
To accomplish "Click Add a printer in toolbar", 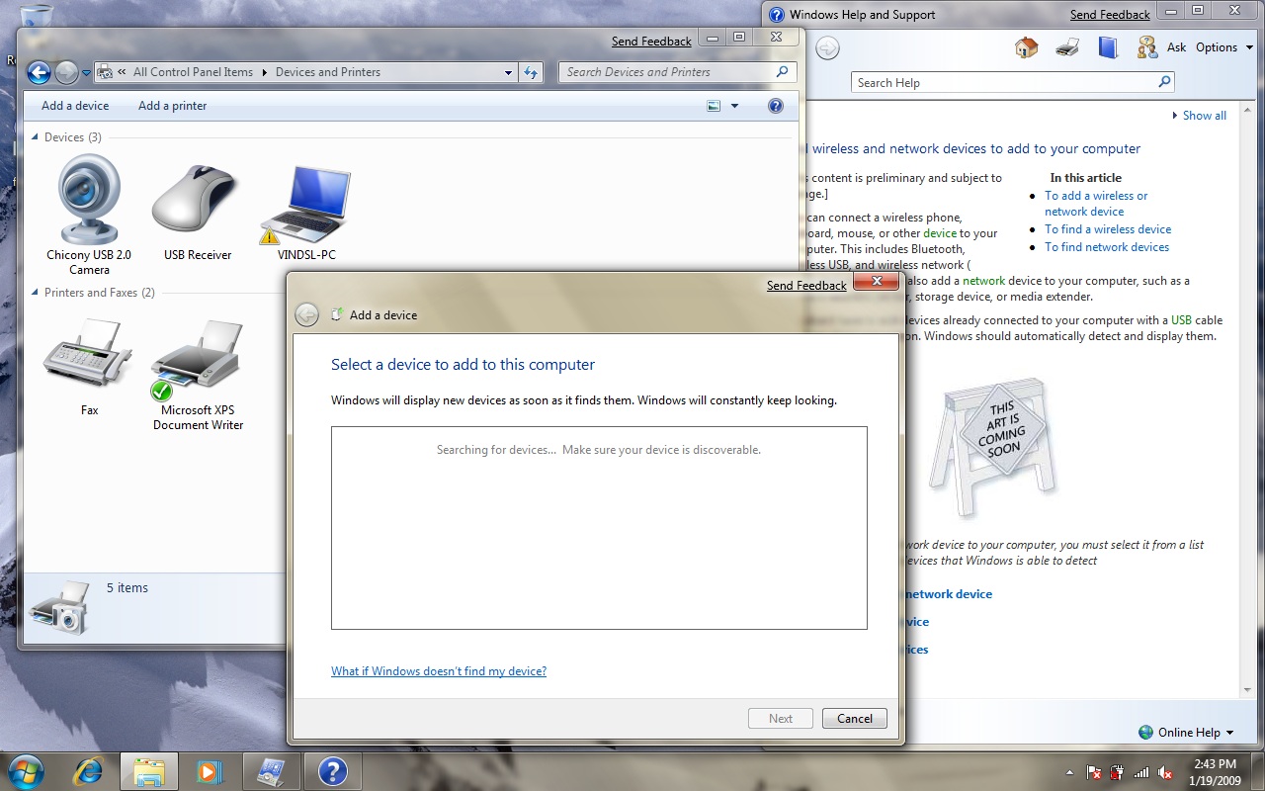I will (173, 106).
